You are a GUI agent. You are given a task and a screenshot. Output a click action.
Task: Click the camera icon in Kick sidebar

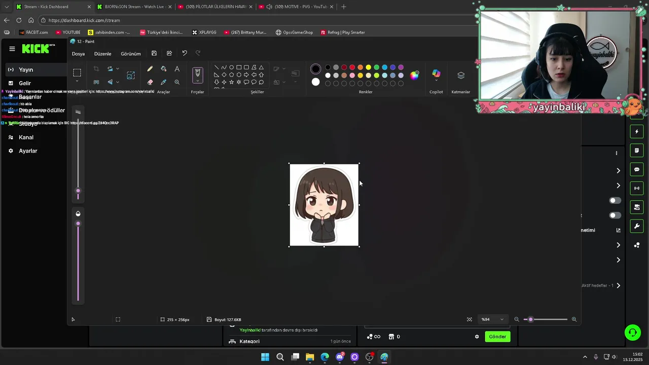tap(637, 207)
